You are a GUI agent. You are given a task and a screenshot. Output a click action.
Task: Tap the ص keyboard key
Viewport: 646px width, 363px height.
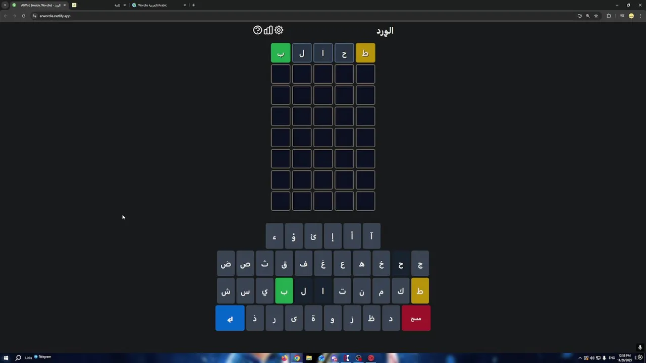coord(245,264)
